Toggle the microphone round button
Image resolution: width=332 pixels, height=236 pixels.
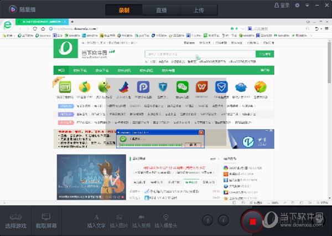[207, 220]
